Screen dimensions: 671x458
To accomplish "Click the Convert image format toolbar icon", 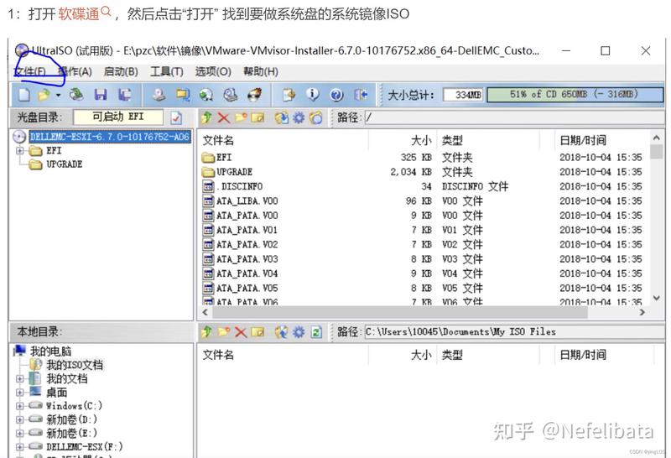I will (183, 95).
